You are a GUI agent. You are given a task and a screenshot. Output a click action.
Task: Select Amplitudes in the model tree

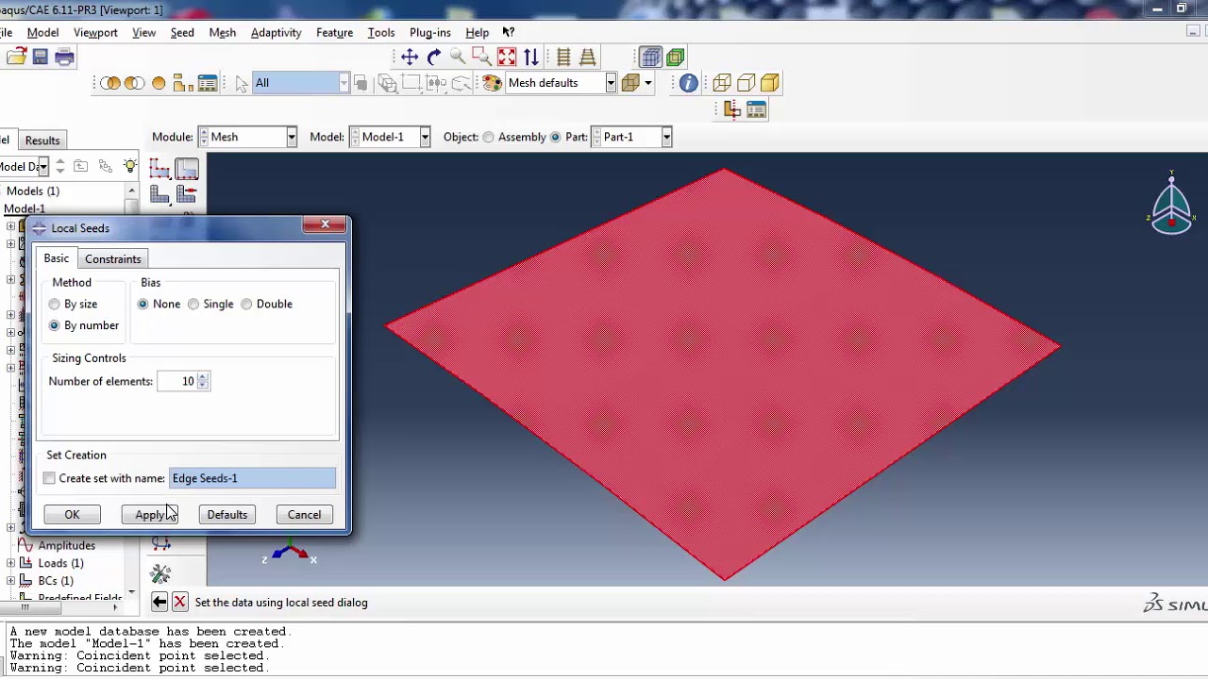[x=66, y=545]
